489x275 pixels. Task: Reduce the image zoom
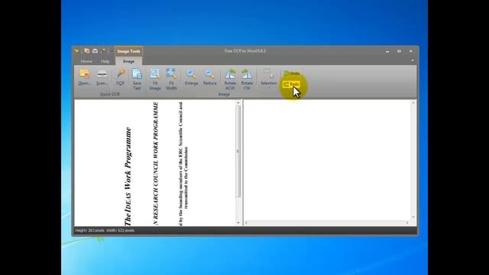click(x=210, y=77)
